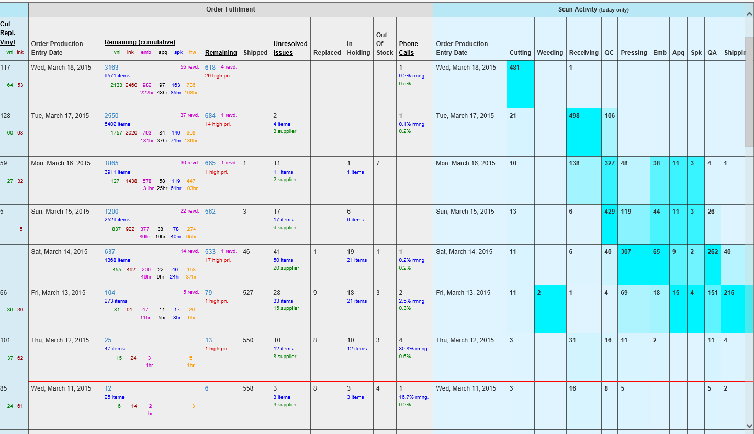Click the 637 cumulative link for March 14

click(x=110, y=252)
